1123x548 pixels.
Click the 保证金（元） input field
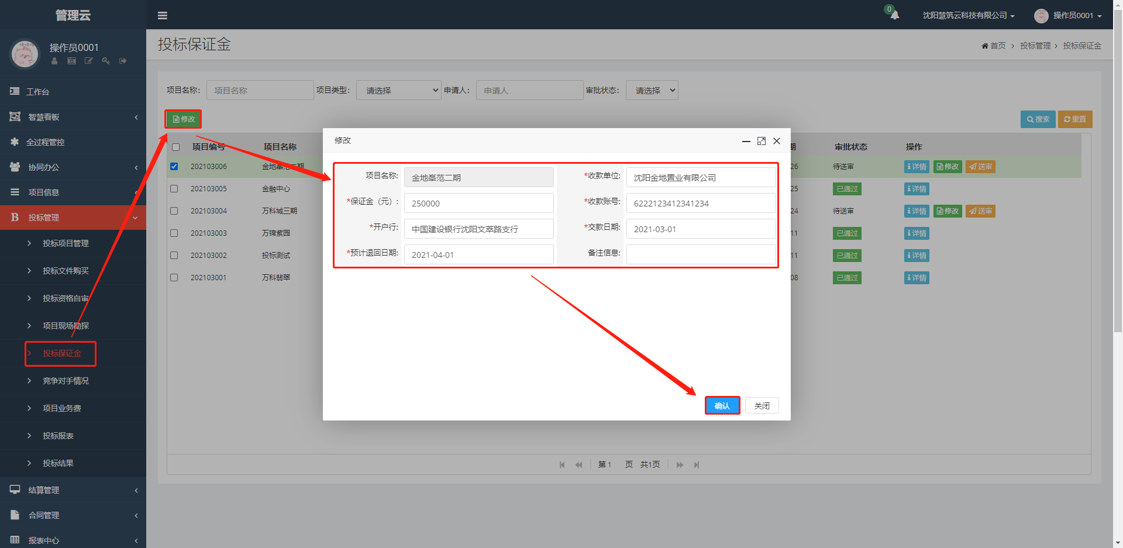point(478,203)
